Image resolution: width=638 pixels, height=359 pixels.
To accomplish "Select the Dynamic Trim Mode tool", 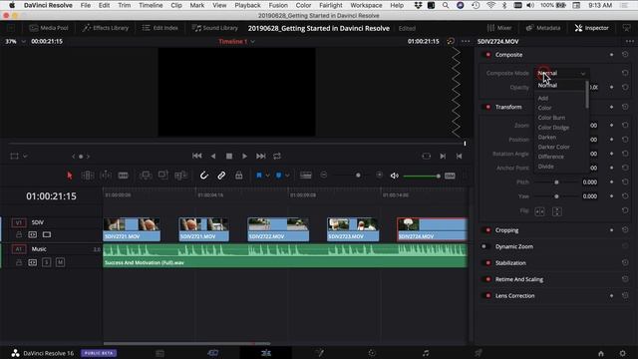I will click(x=106, y=176).
